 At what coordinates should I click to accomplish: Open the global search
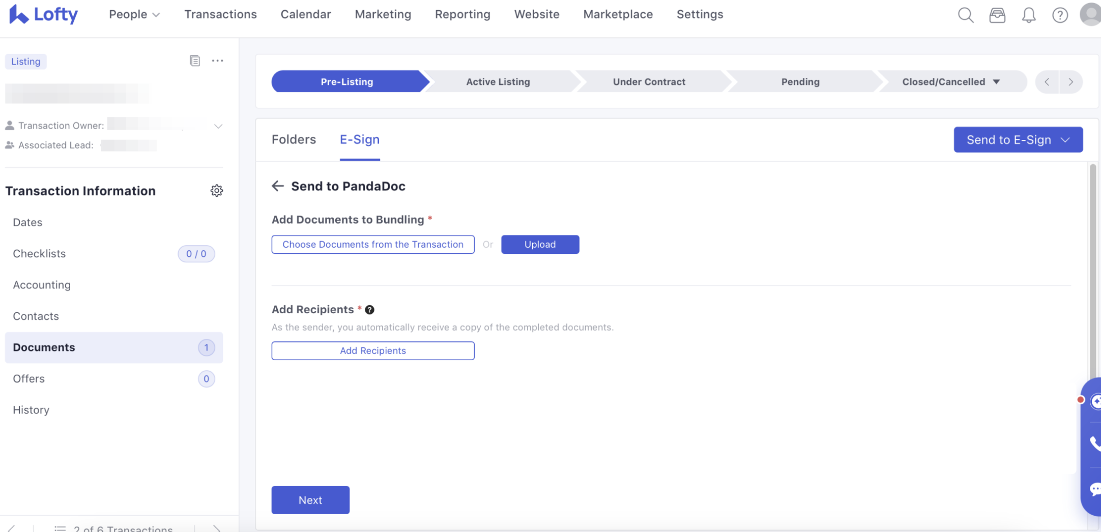pyautogui.click(x=965, y=15)
